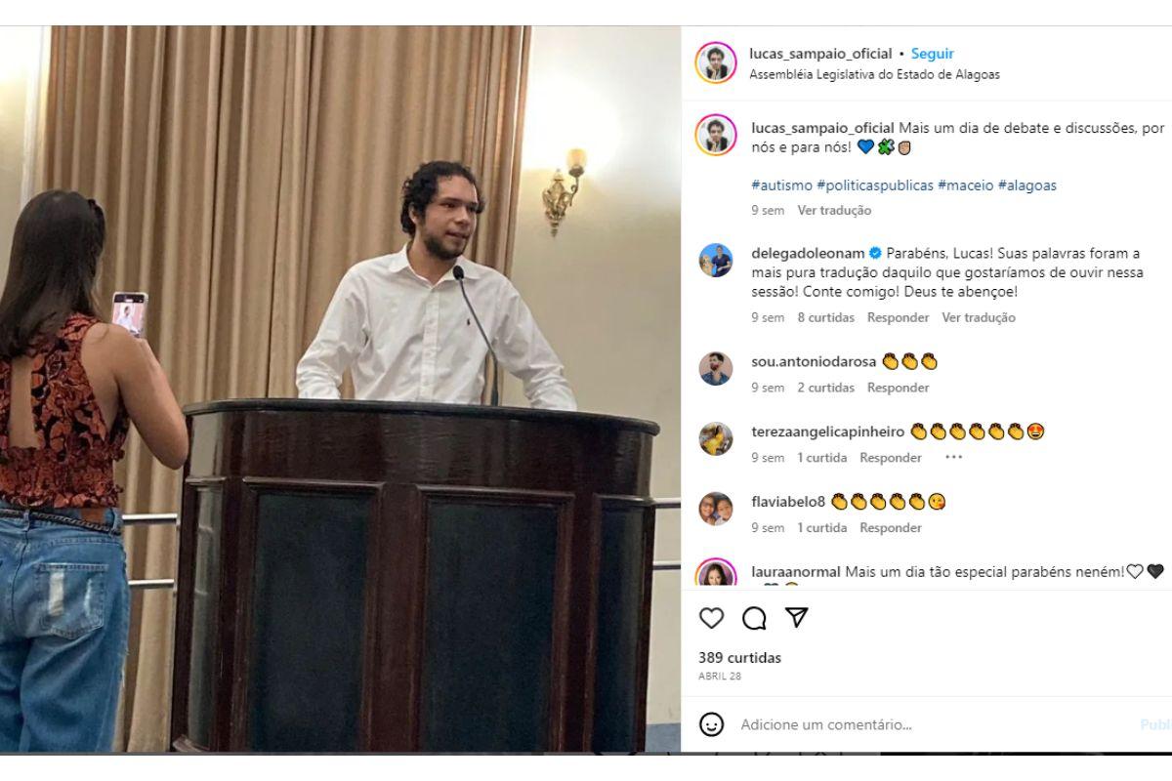This screenshot has height=781, width=1172.
Task: Open flaviabelo8's profile avatar
Action: 716,509
